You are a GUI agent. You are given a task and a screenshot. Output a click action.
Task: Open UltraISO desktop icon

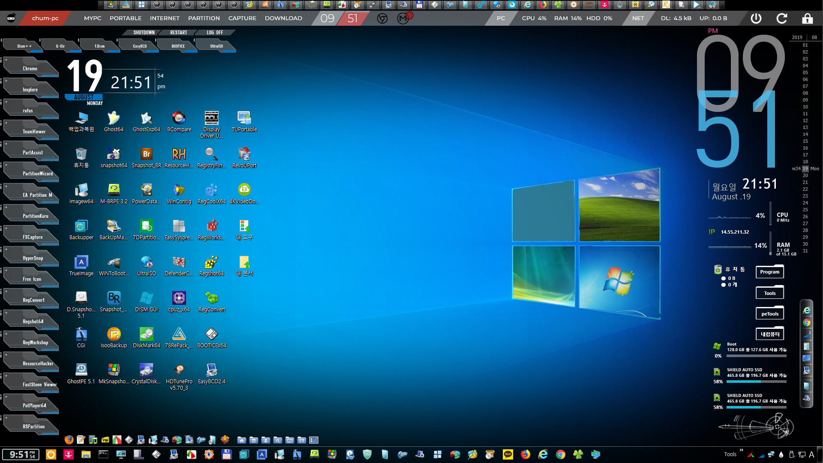pyautogui.click(x=146, y=265)
